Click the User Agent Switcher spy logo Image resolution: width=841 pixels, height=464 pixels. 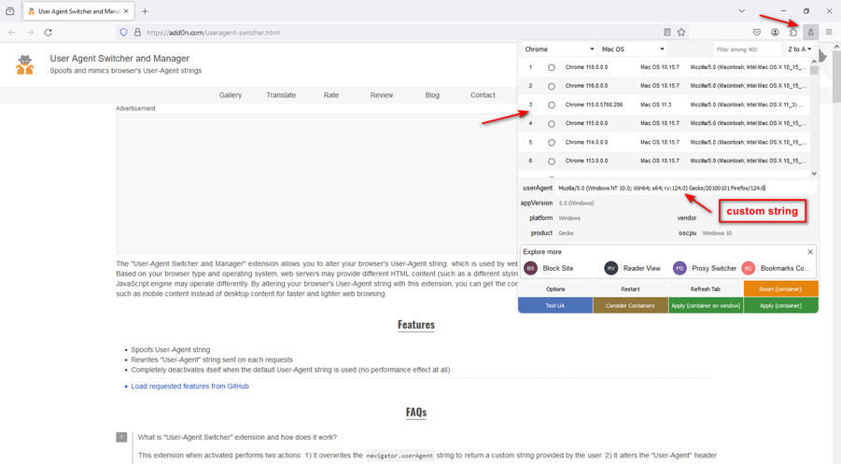(x=24, y=64)
